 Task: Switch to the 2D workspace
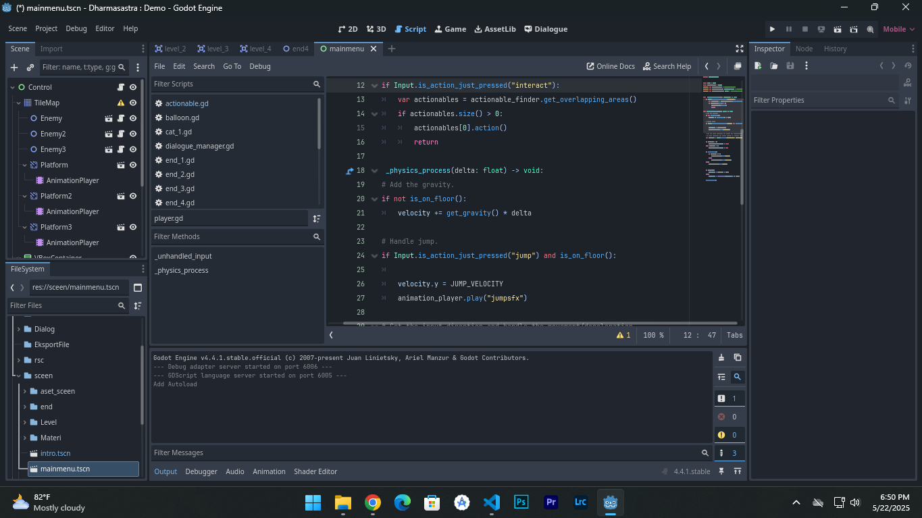[348, 29]
